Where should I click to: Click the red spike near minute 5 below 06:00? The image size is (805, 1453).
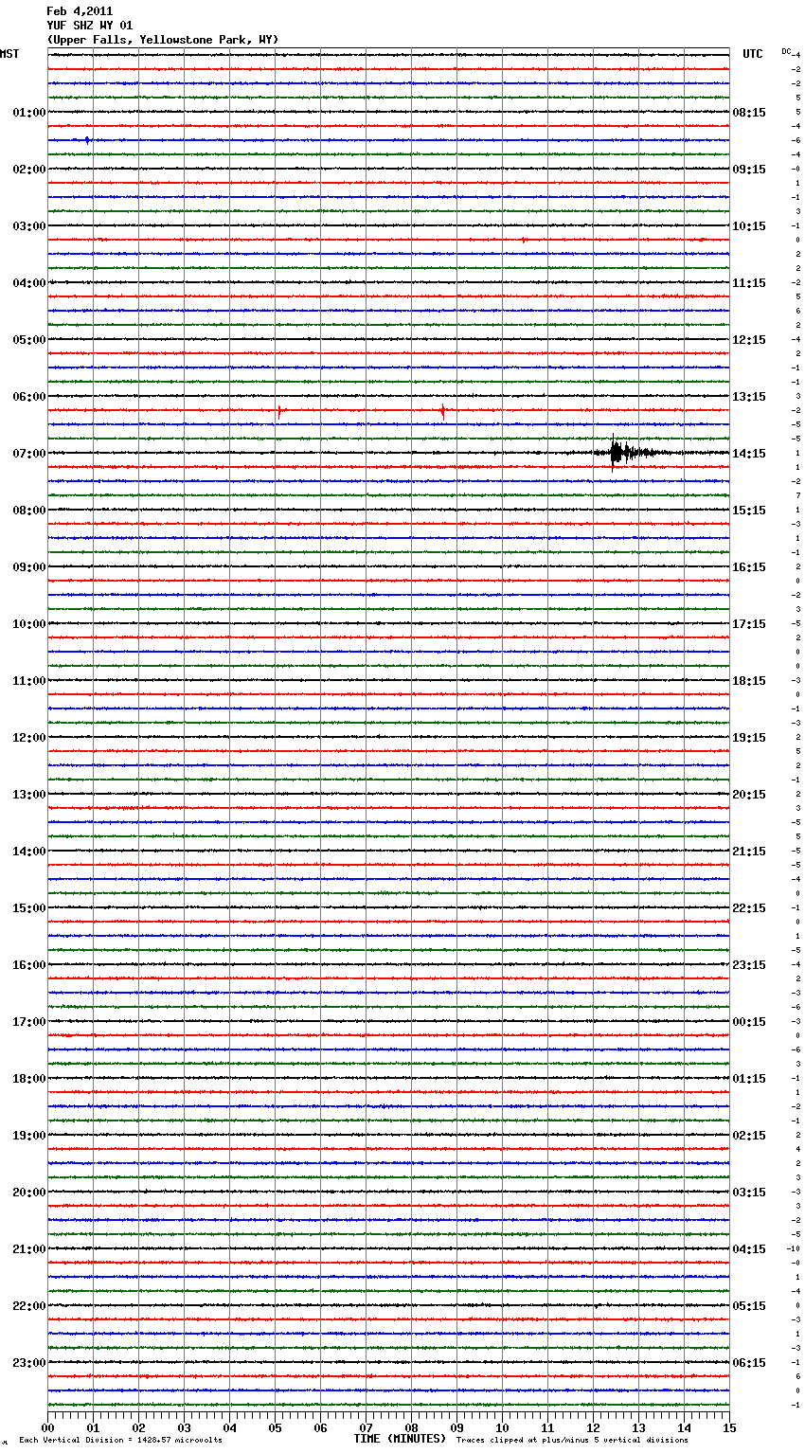(x=278, y=411)
